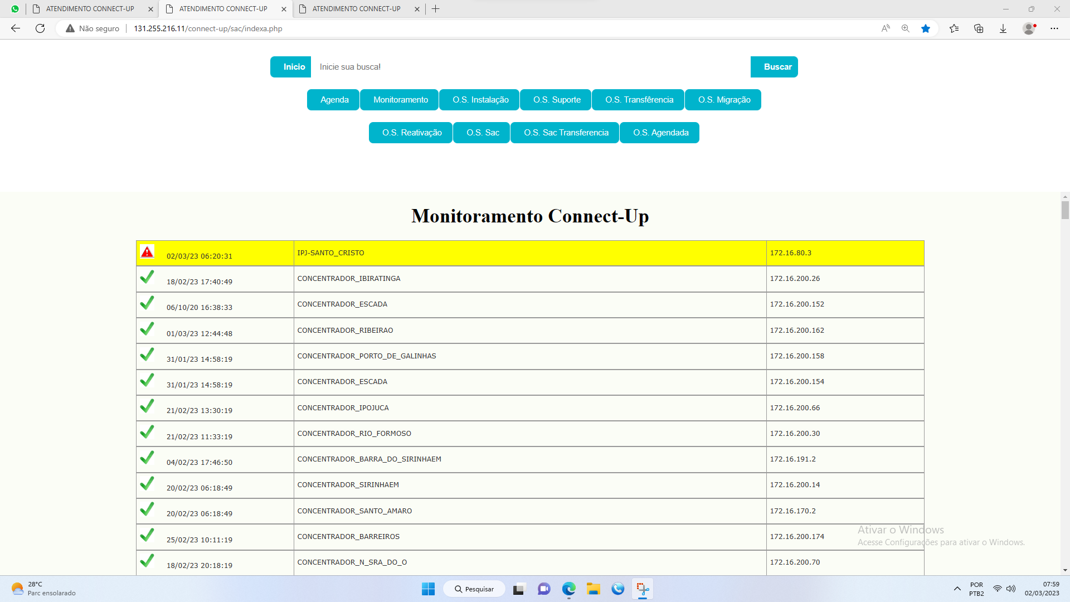Image resolution: width=1070 pixels, height=602 pixels.
Task: Click the green checkmark beside CONCENTRADOR_RIBEIRAO
Action: pos(147,329)
